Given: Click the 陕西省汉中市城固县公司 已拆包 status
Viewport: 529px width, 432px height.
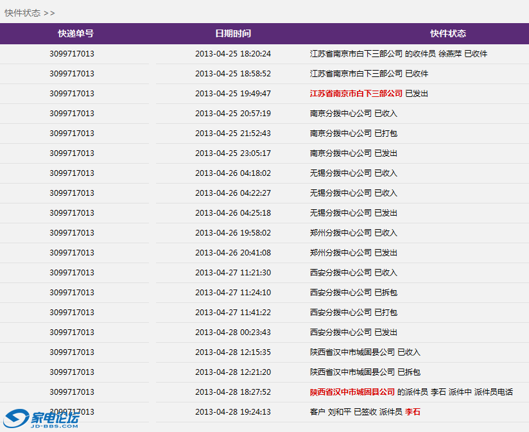Looking at the screenshot, I should point(365,372).
